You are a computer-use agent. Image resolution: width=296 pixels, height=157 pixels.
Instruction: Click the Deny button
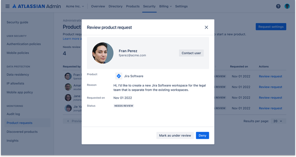tap(202, 135)
